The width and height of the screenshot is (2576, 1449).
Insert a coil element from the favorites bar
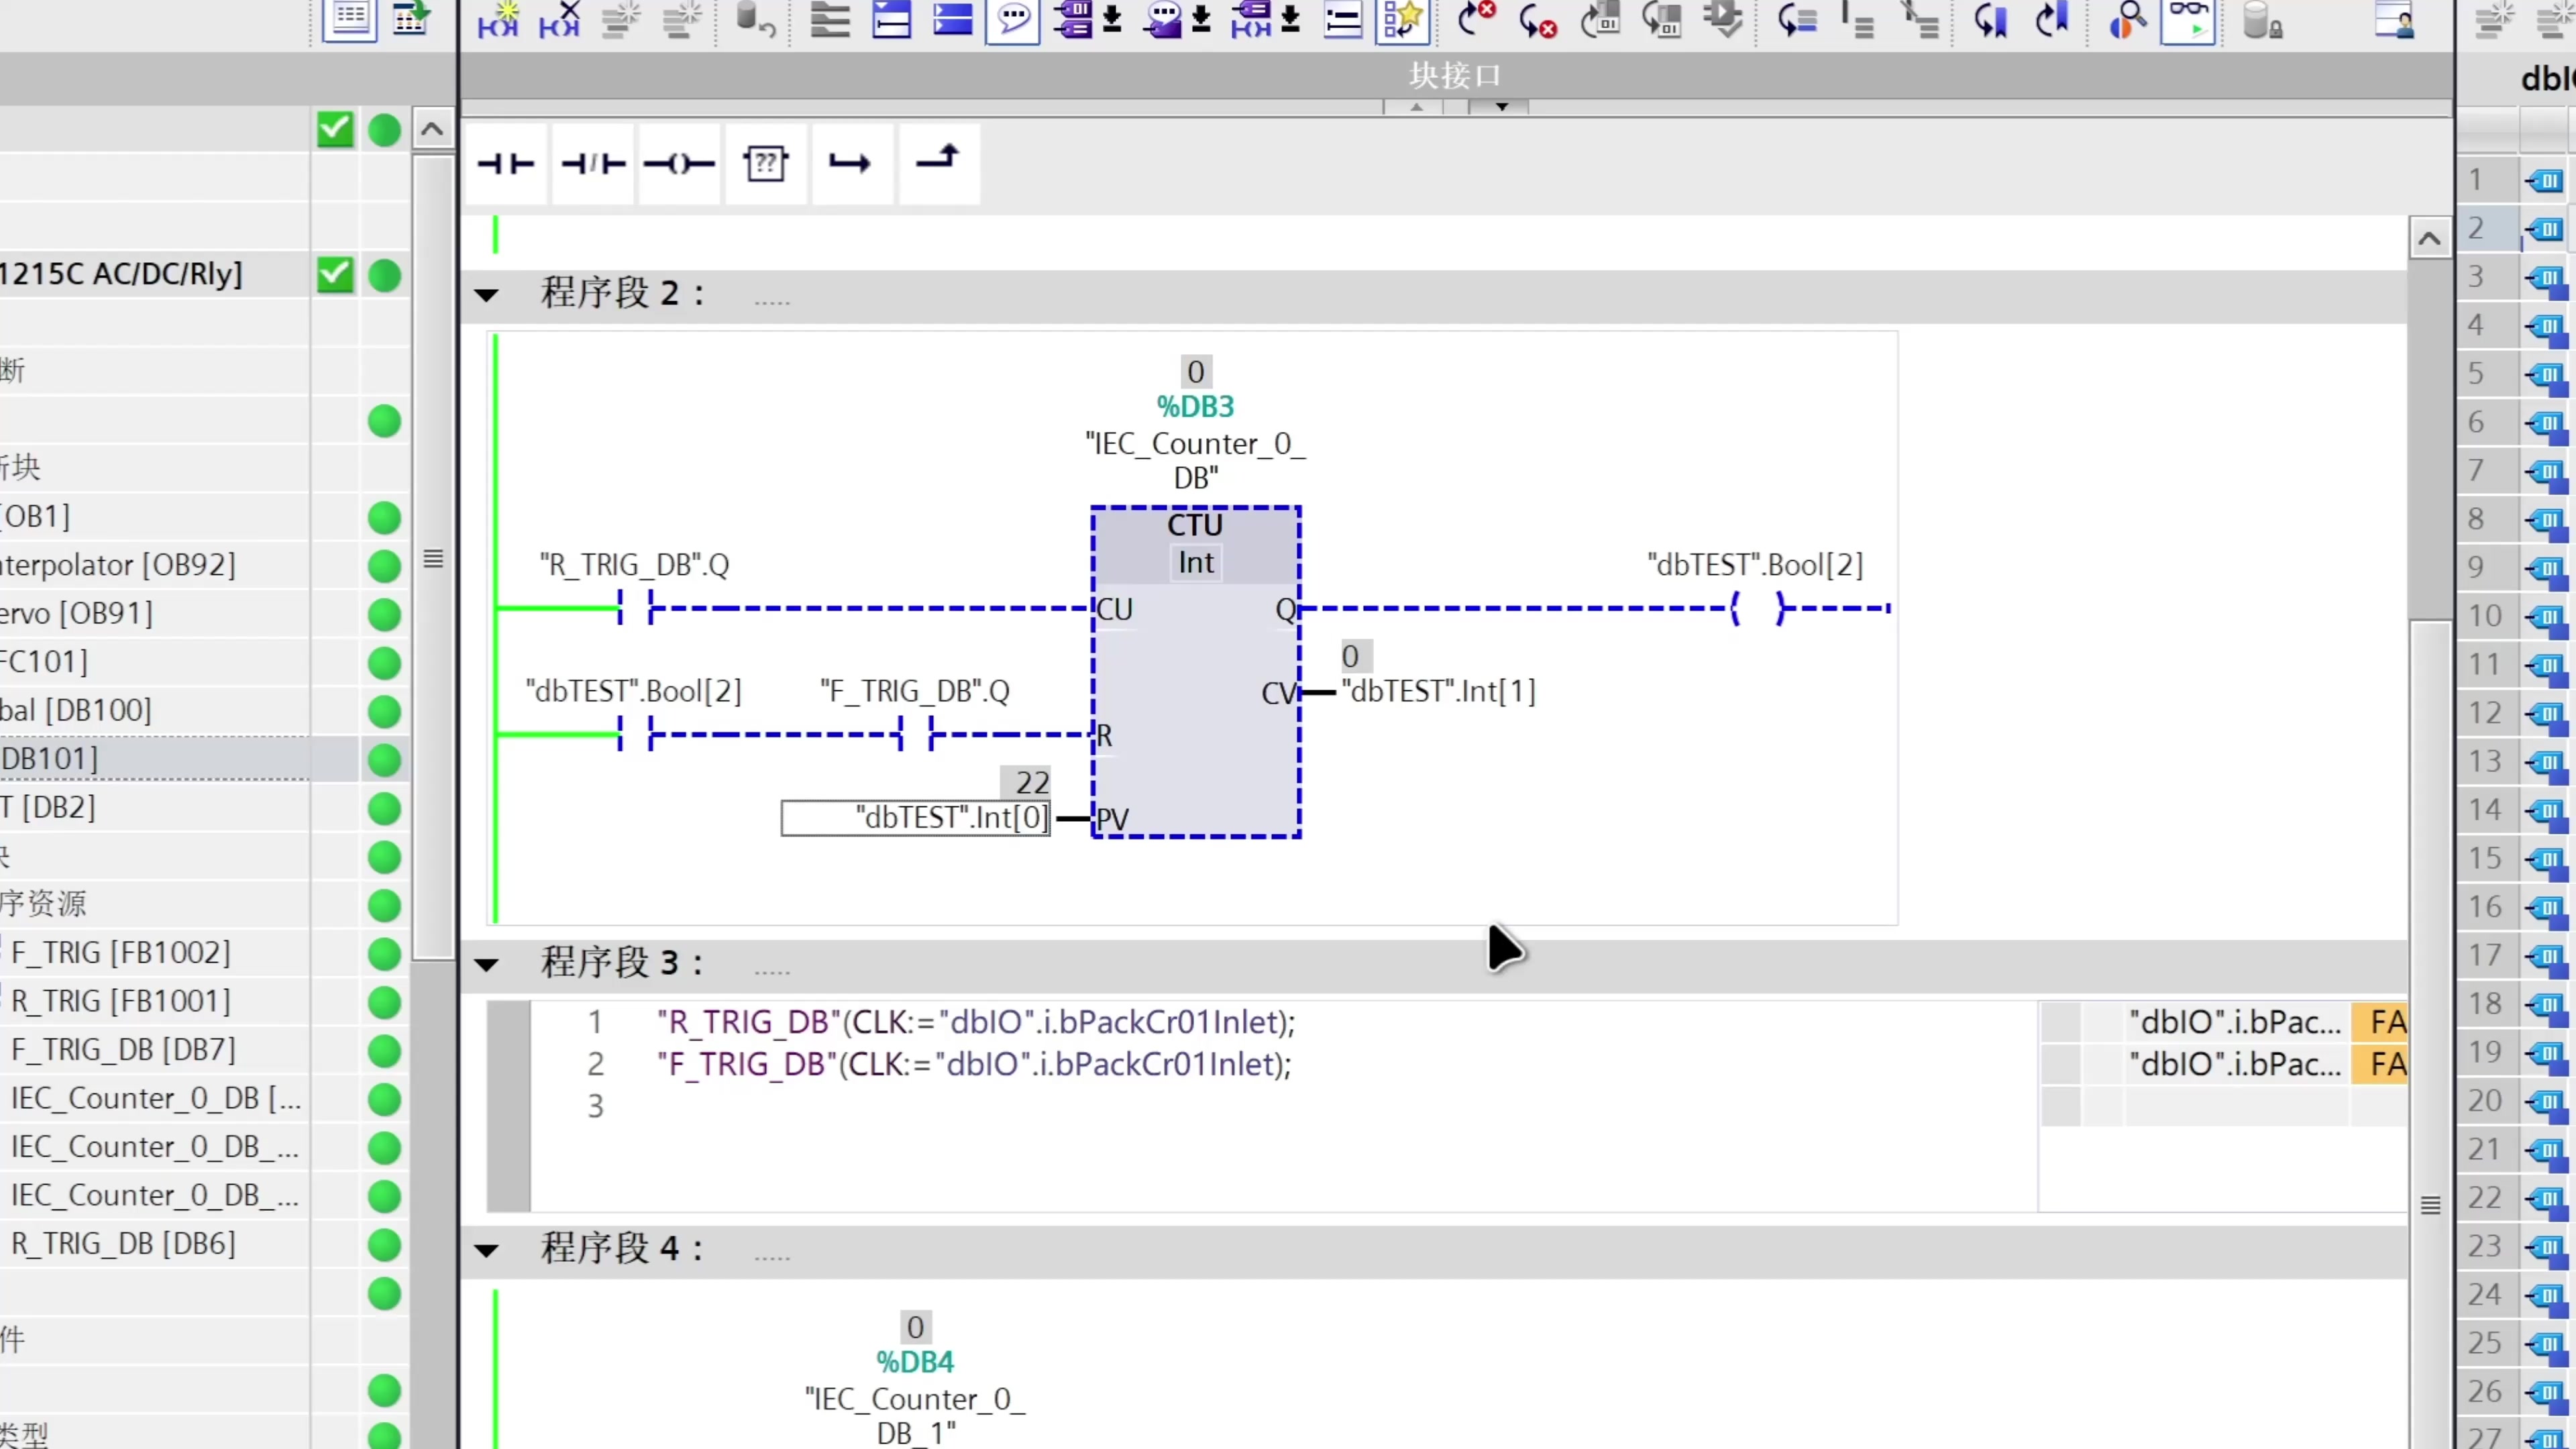(x=680, y=163)
